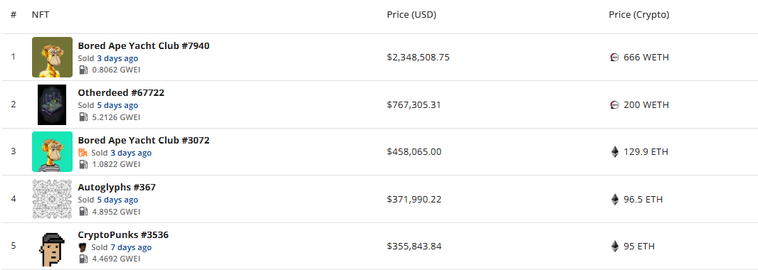Open the Otherdeed #67722 title
758x270 pixels.
(121, 92)
